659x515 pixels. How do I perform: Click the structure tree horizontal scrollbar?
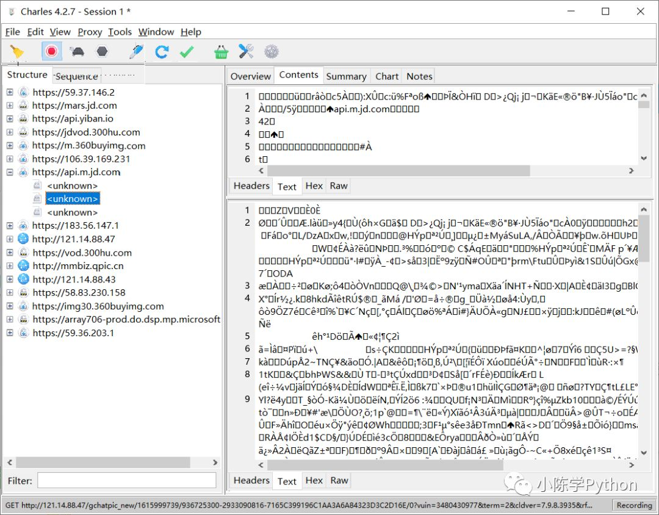(x=103, y=463)
